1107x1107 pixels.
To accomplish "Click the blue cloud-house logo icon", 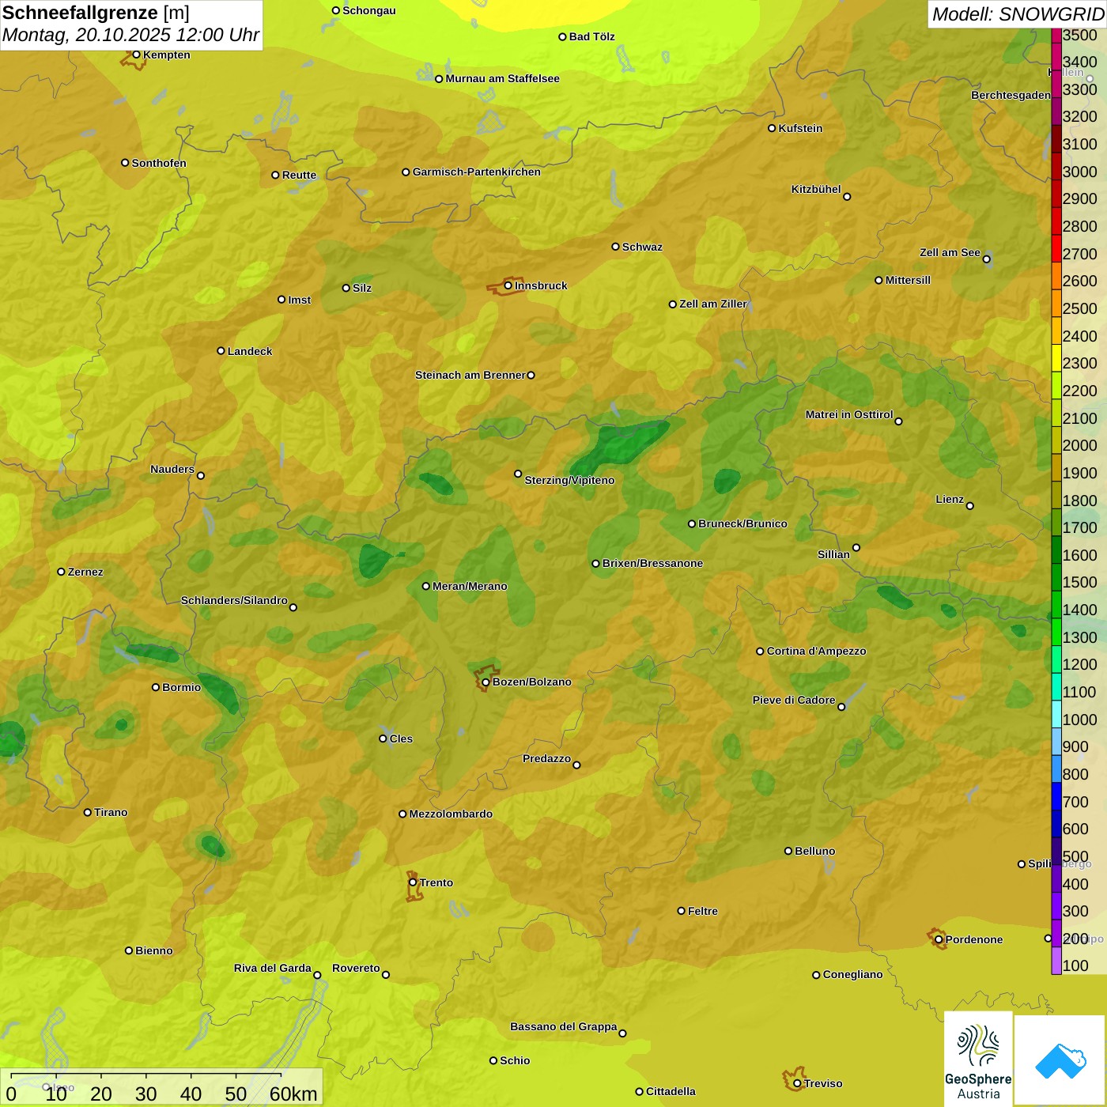I will (x=1060, y=1060).
